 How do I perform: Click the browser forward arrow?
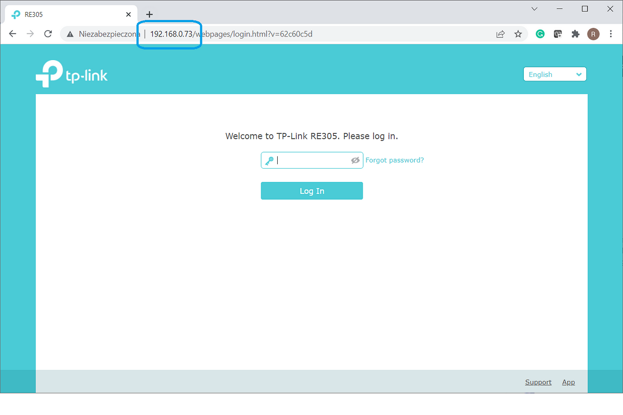pyautogui.click(x=30, y=34)
